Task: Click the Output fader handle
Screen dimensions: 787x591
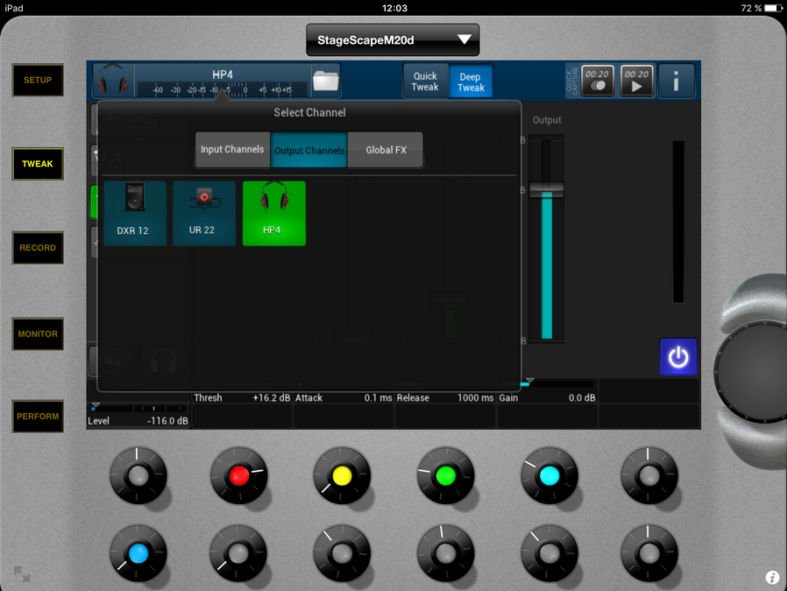Action: tap(547, 189)
